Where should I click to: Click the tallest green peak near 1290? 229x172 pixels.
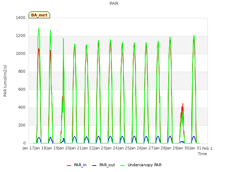[x=39, y=28]
